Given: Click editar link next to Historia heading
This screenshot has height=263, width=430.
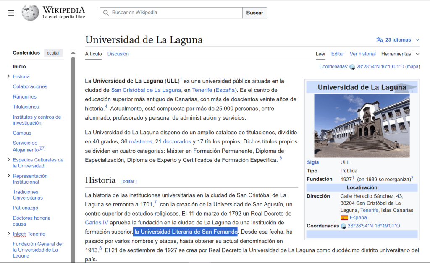Looking at the screenshot, I should [128, 181].
